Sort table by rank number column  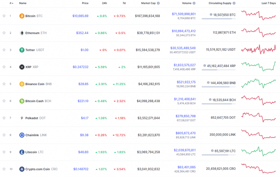coord(11,3)
